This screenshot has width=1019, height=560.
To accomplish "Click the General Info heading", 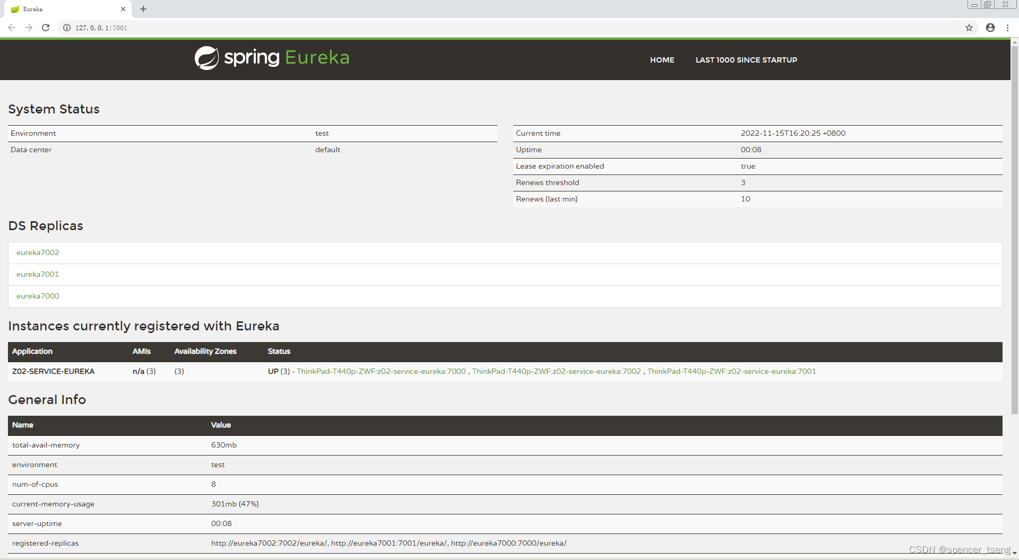I will tap(47, 399).
